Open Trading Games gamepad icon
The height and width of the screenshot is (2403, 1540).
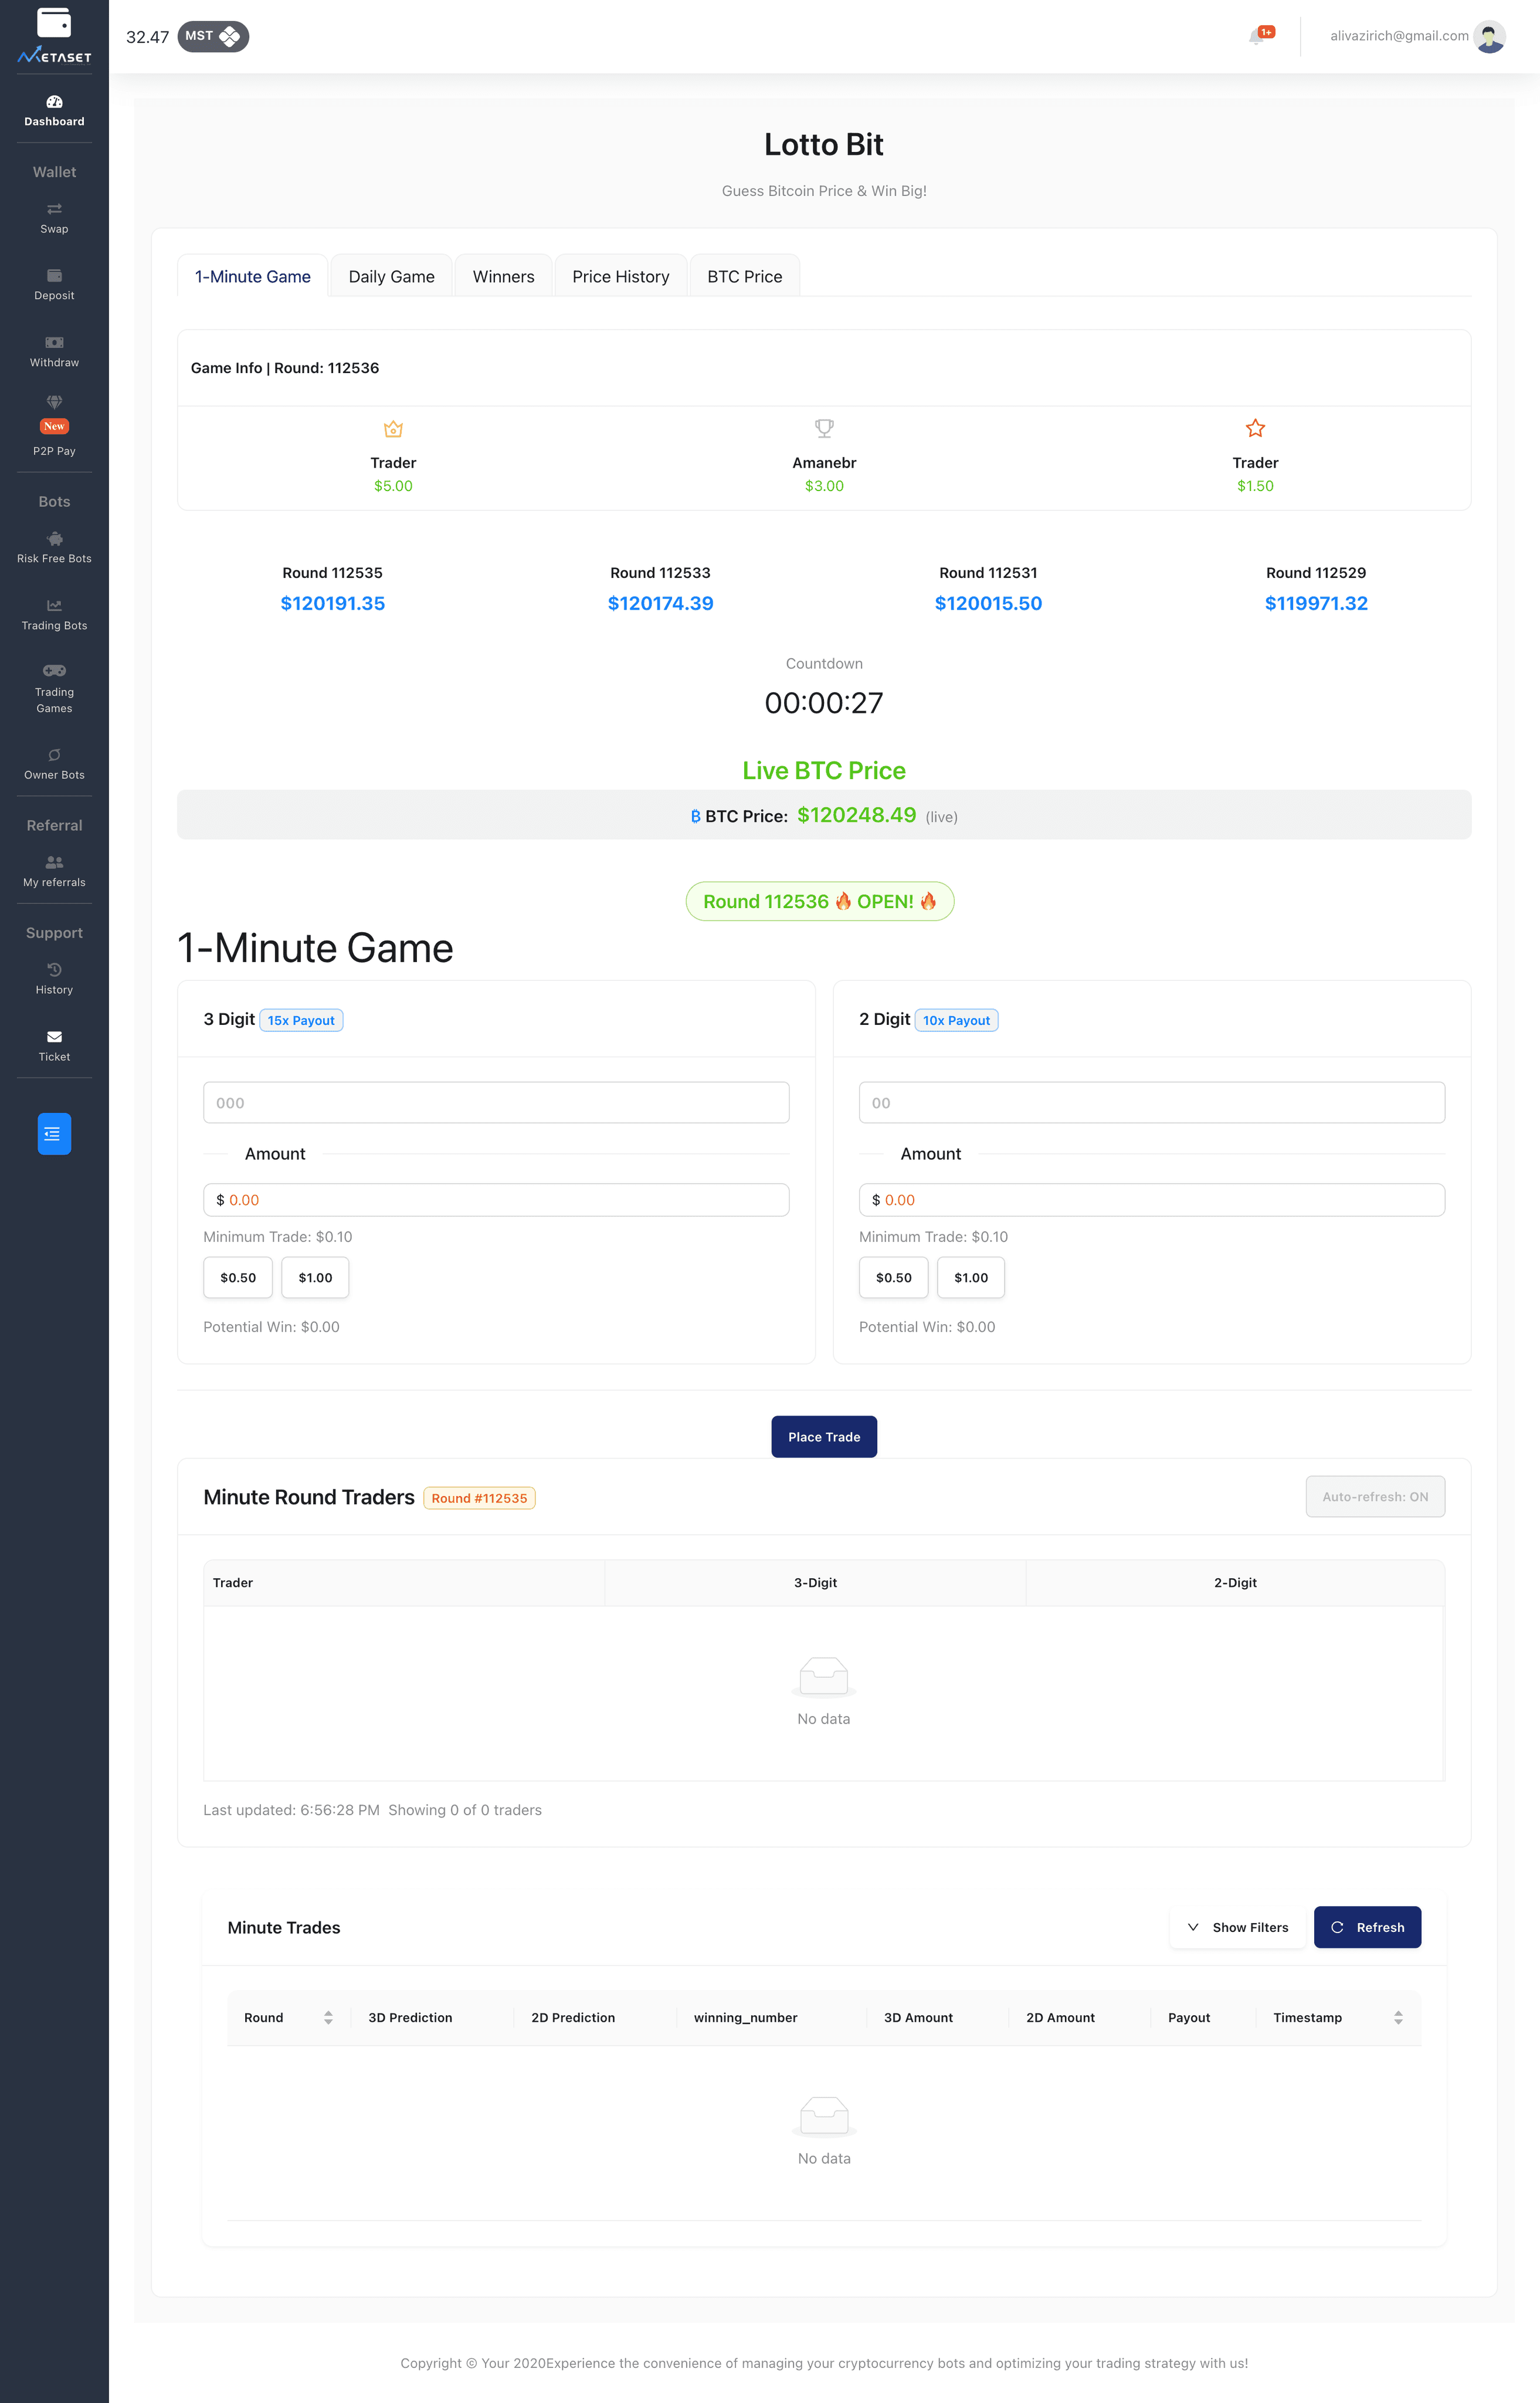coord(54,671)
